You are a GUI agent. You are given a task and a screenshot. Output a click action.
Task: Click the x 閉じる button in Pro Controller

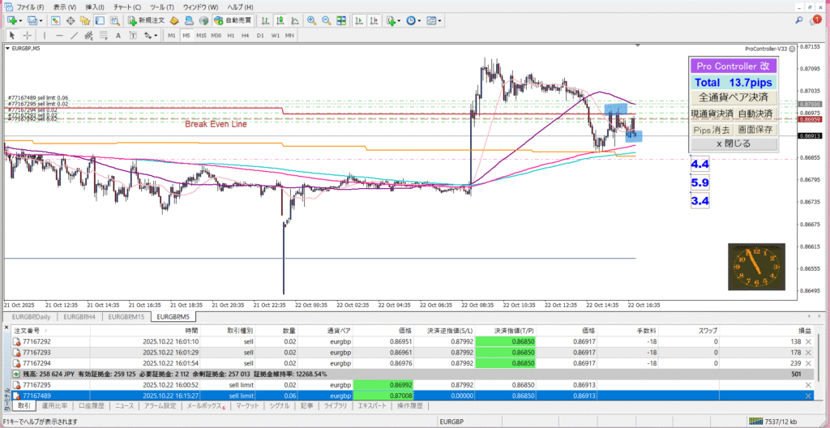click(733, 144)
